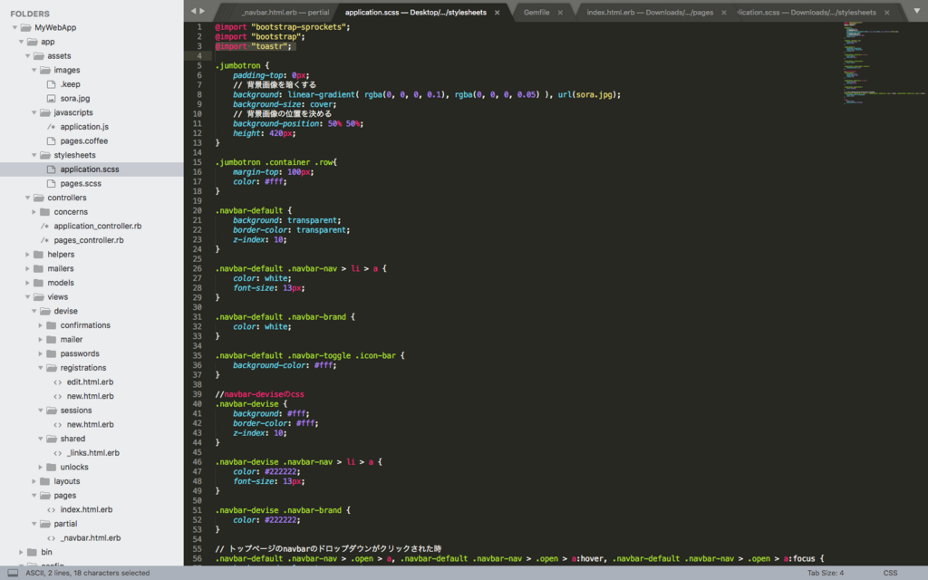
Task: Select the pages folder under views
Action: pos(92,496)
